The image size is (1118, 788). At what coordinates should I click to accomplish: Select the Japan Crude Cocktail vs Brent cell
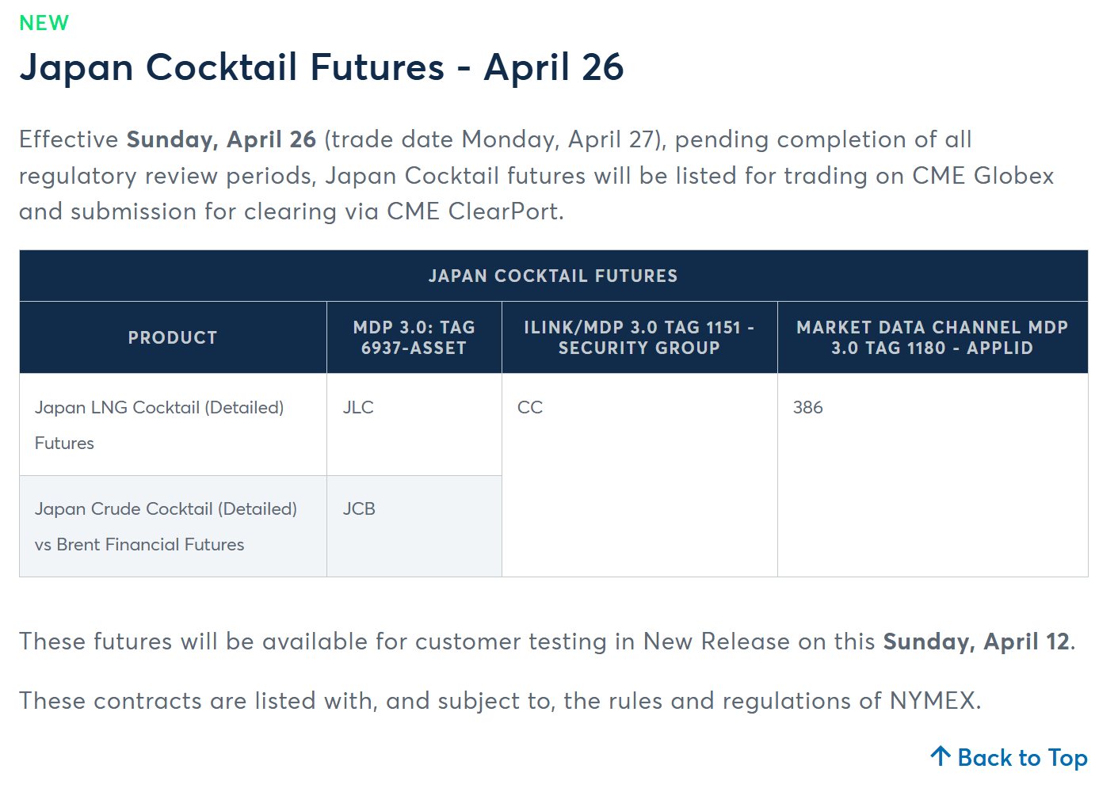tap(166, 526)
